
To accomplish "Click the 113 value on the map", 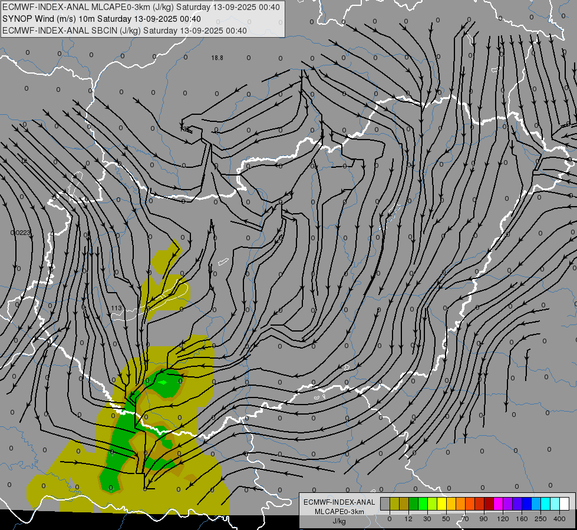I will coord(116,308).
